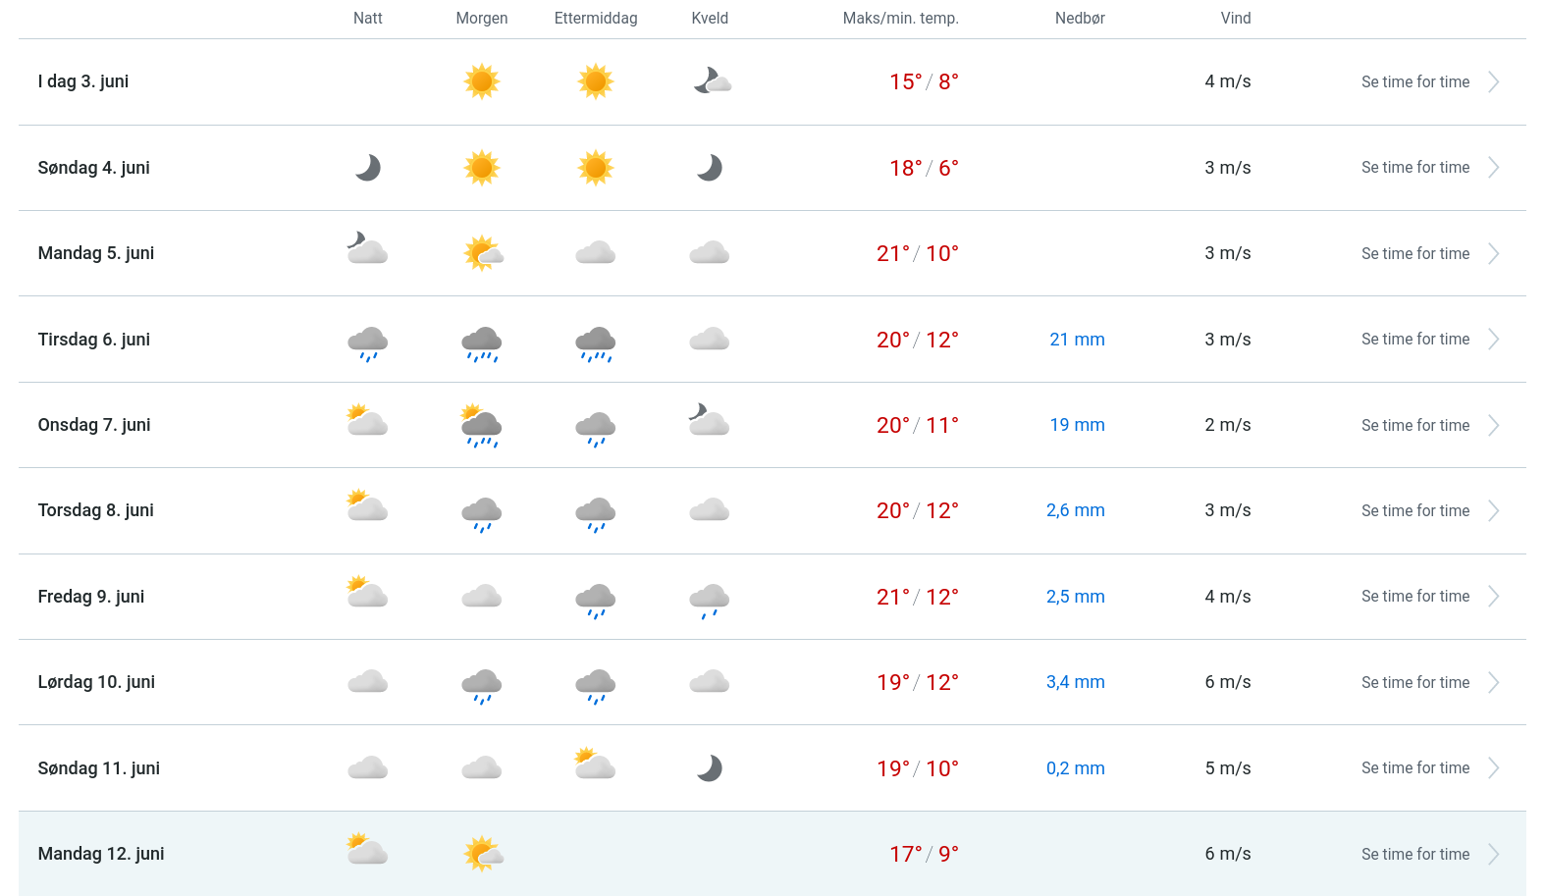The height and width of the screenshot is (896, 1545).
Task: Click Sunday 11 June evening moon icon
Action: pos(709,768)
